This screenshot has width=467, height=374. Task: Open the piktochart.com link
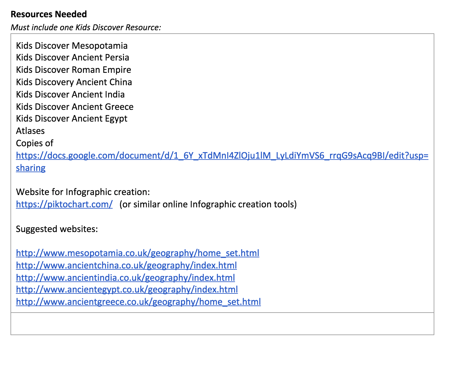tap(64, 204)
